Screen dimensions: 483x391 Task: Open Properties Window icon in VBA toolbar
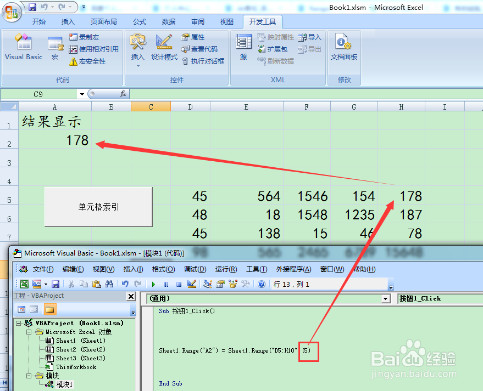(x=220, y=284)
